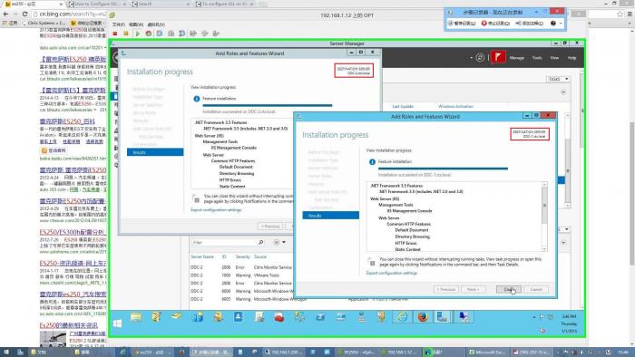Screen dimensions: 635x357
Task: Open the View menu in Server Manager
Action: pyautogui.click(x=554, y=58)
